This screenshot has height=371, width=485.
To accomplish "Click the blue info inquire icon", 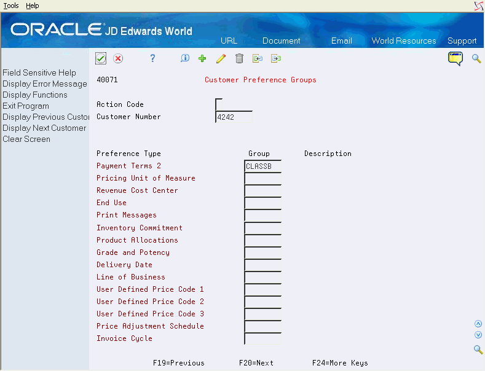I will tap(184, 58).
